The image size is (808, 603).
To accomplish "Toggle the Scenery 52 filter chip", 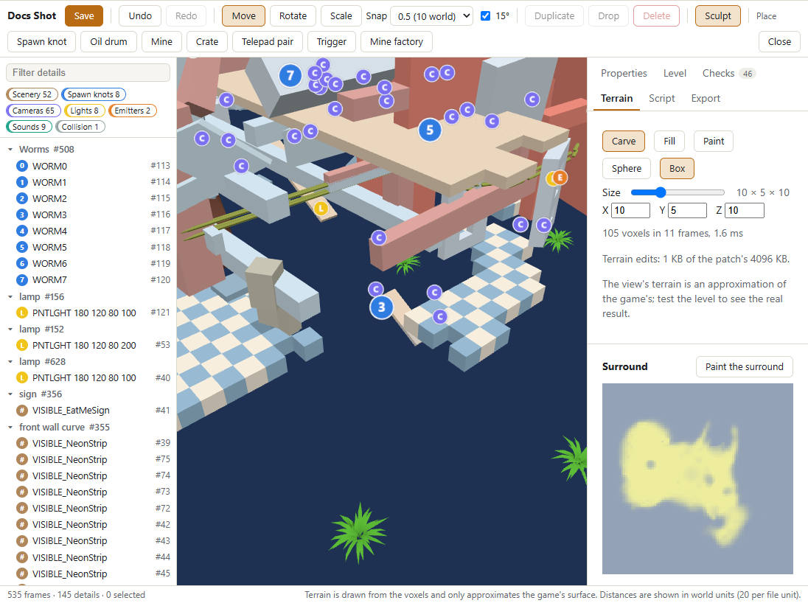I will coord(32,94).
